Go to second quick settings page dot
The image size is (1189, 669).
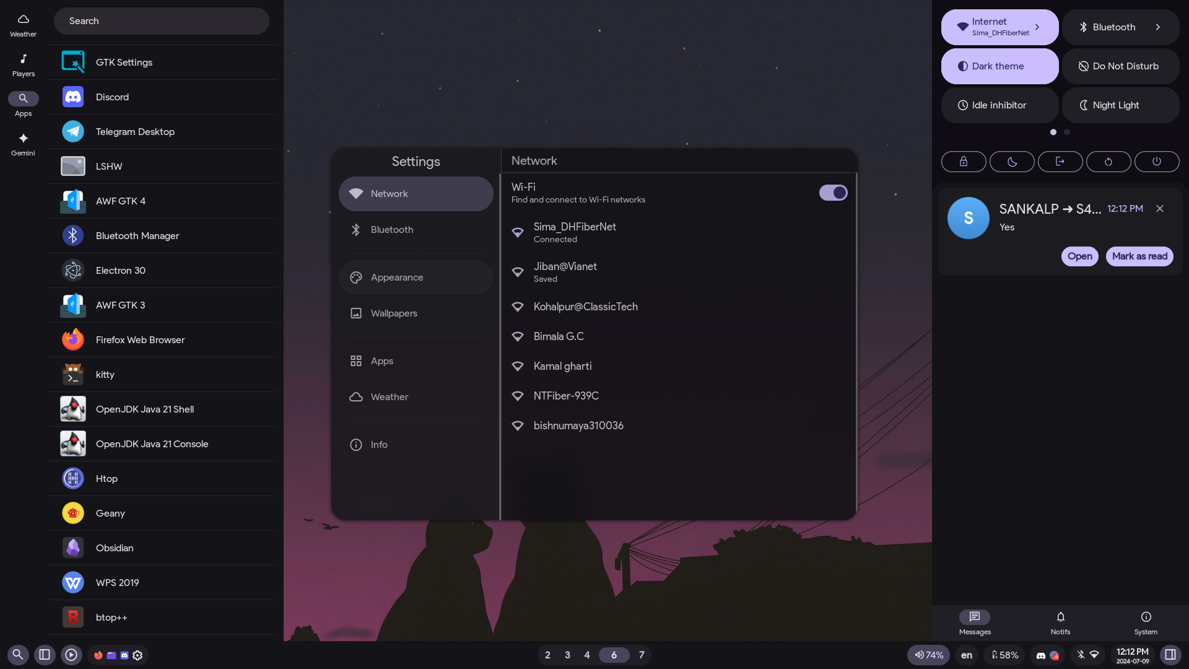click(1066, 132)
